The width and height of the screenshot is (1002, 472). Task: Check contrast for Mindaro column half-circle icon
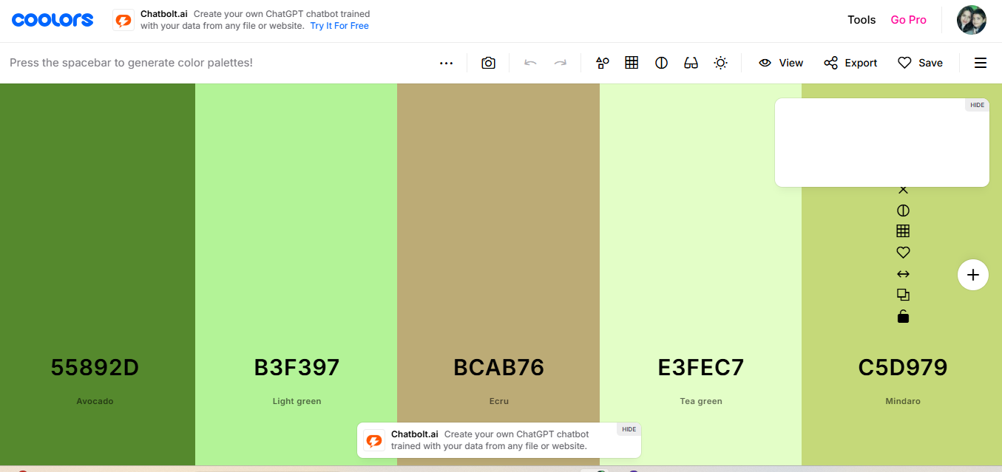(903, 211)
